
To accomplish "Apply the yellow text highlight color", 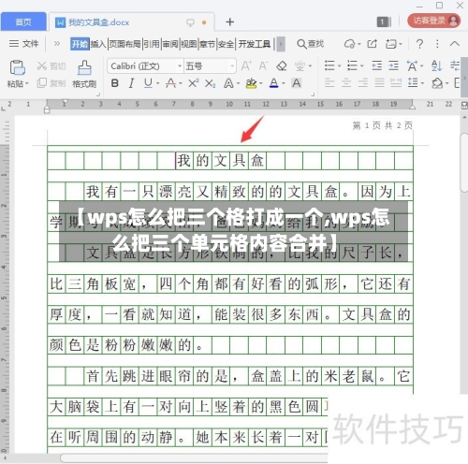I will click(251, 83).
